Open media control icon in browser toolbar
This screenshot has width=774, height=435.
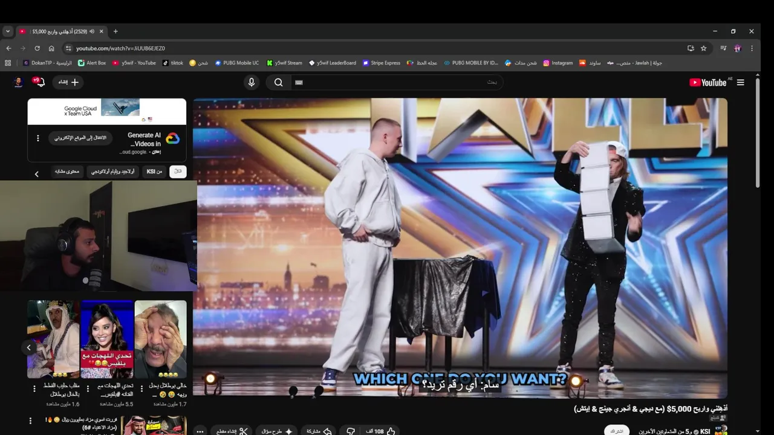[x=723, y=48]
